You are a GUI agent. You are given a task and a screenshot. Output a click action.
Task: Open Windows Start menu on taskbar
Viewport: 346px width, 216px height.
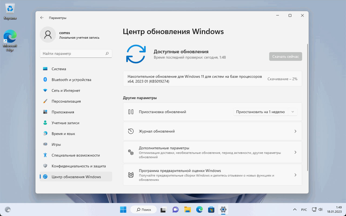(x=123, y=210)
